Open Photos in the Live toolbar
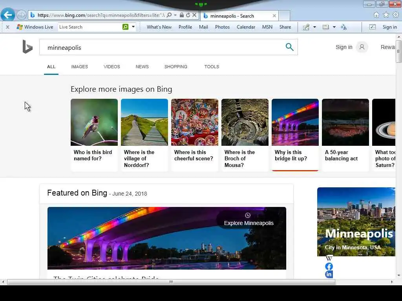 point(222,27)
